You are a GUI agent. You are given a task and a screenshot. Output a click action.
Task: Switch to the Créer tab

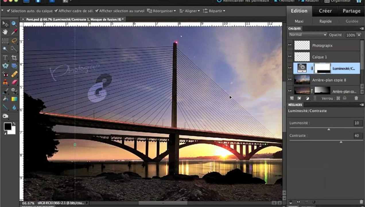click(x=325, y=11)
